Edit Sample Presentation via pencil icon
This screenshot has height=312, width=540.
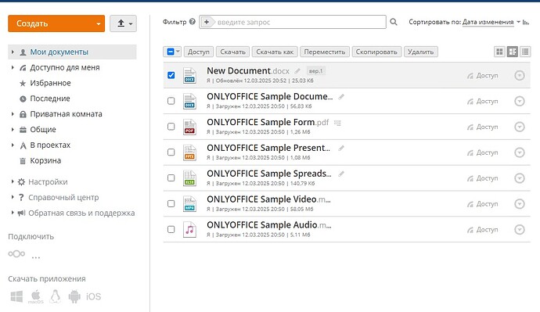(341, 149)
